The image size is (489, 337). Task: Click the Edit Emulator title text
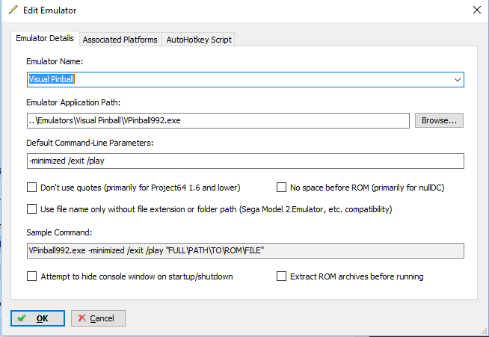pos(49,10)
